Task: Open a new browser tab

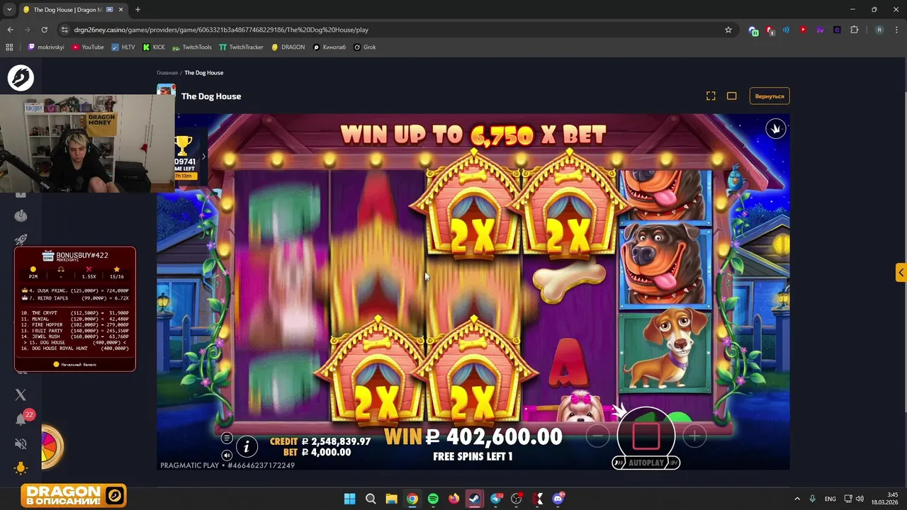Action: click(137, 10)
